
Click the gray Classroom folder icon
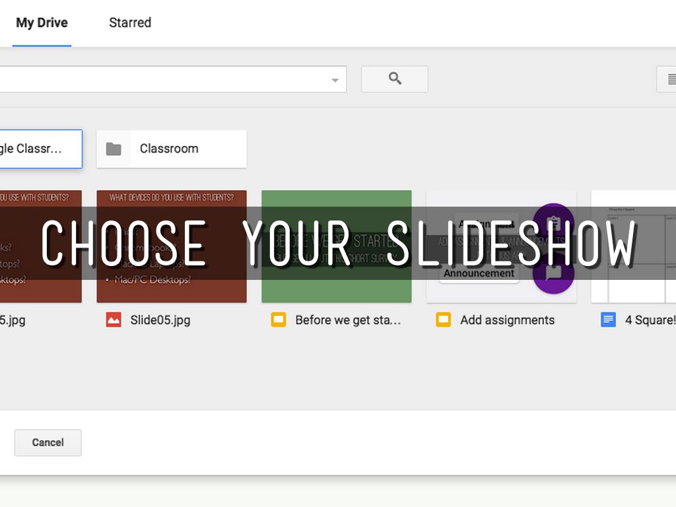114,149
